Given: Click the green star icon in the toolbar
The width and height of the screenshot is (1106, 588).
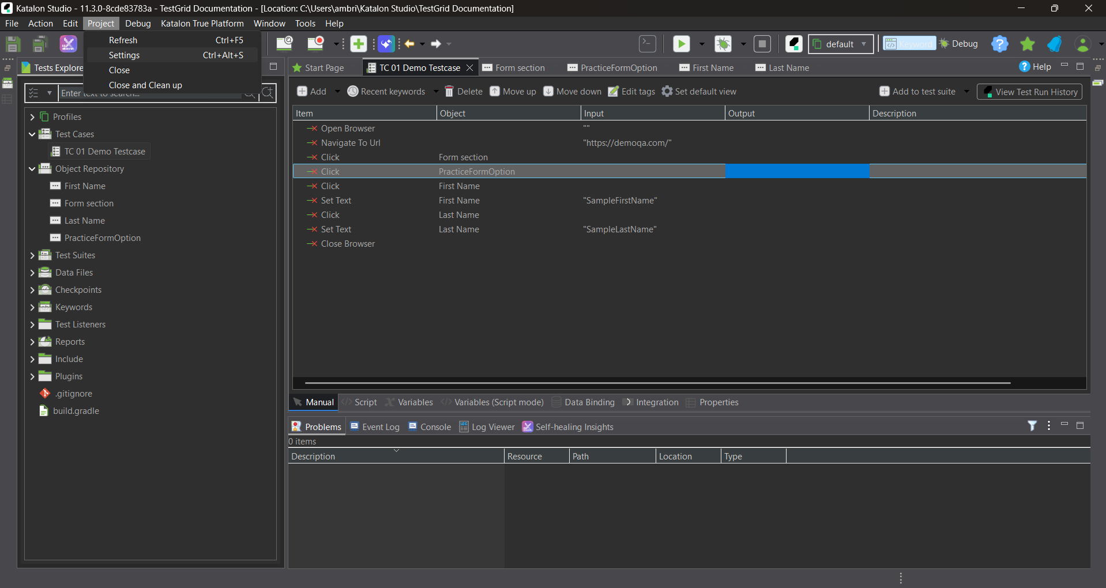Looking at the screenshot, I should (1027, 44).
